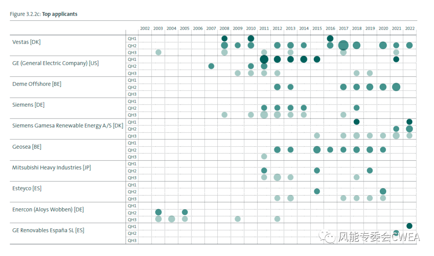This screenshot has width=434, height=256.
Task: Click the QH3 label in Vestas row
Action: click(x=132, y=53)
